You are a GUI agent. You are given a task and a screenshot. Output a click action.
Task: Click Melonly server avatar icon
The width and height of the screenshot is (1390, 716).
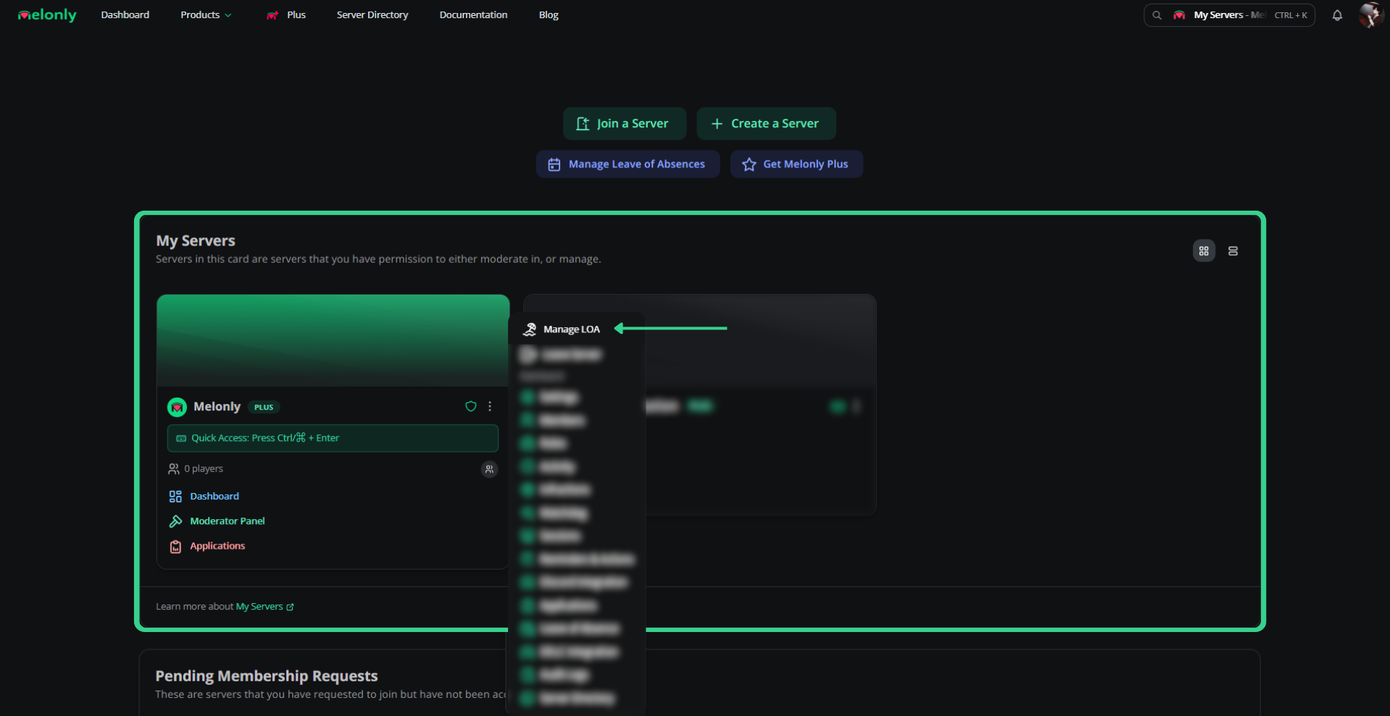point(177,407)
